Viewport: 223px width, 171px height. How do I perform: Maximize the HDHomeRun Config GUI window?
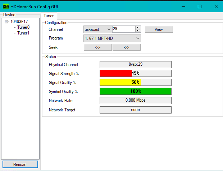coord(200,7)
